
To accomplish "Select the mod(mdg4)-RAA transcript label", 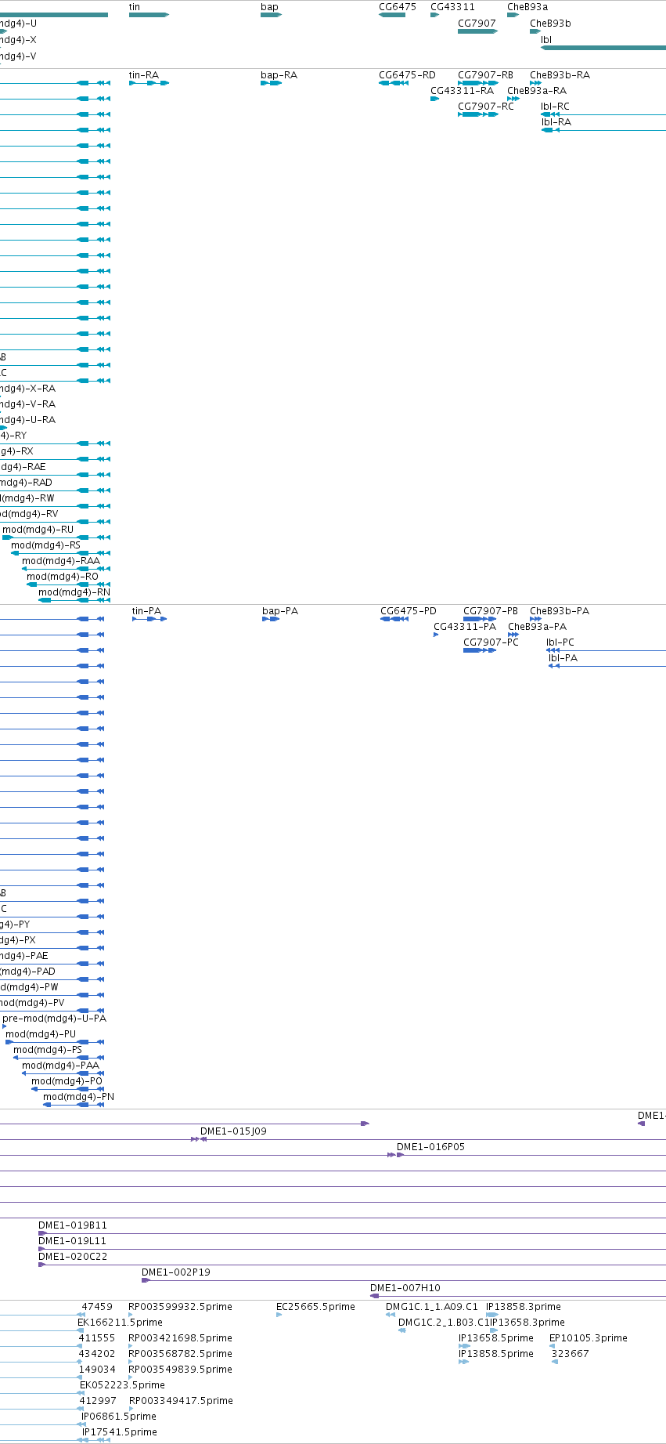I will click(x=61, y=561).
